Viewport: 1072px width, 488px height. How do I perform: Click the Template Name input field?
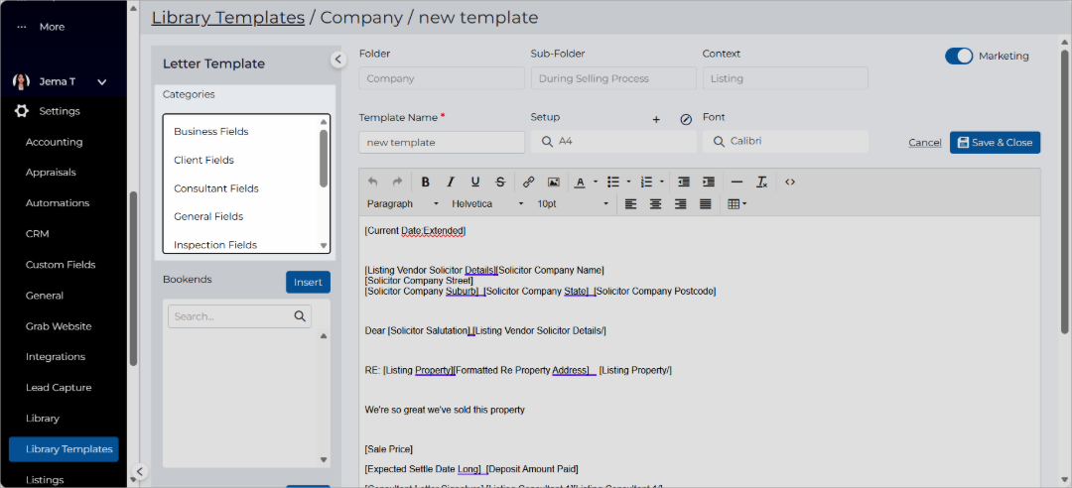[442, 142]
